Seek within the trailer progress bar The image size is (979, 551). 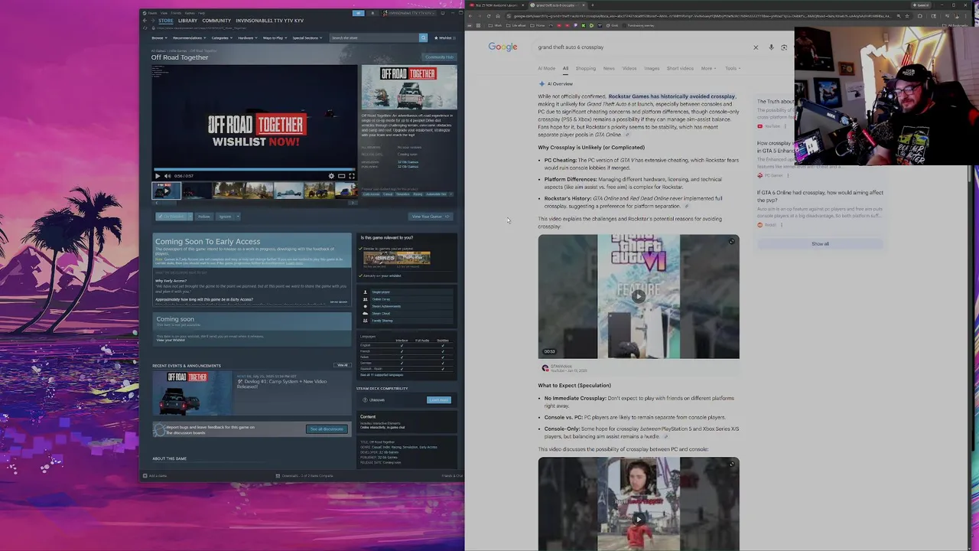(254, 170)
